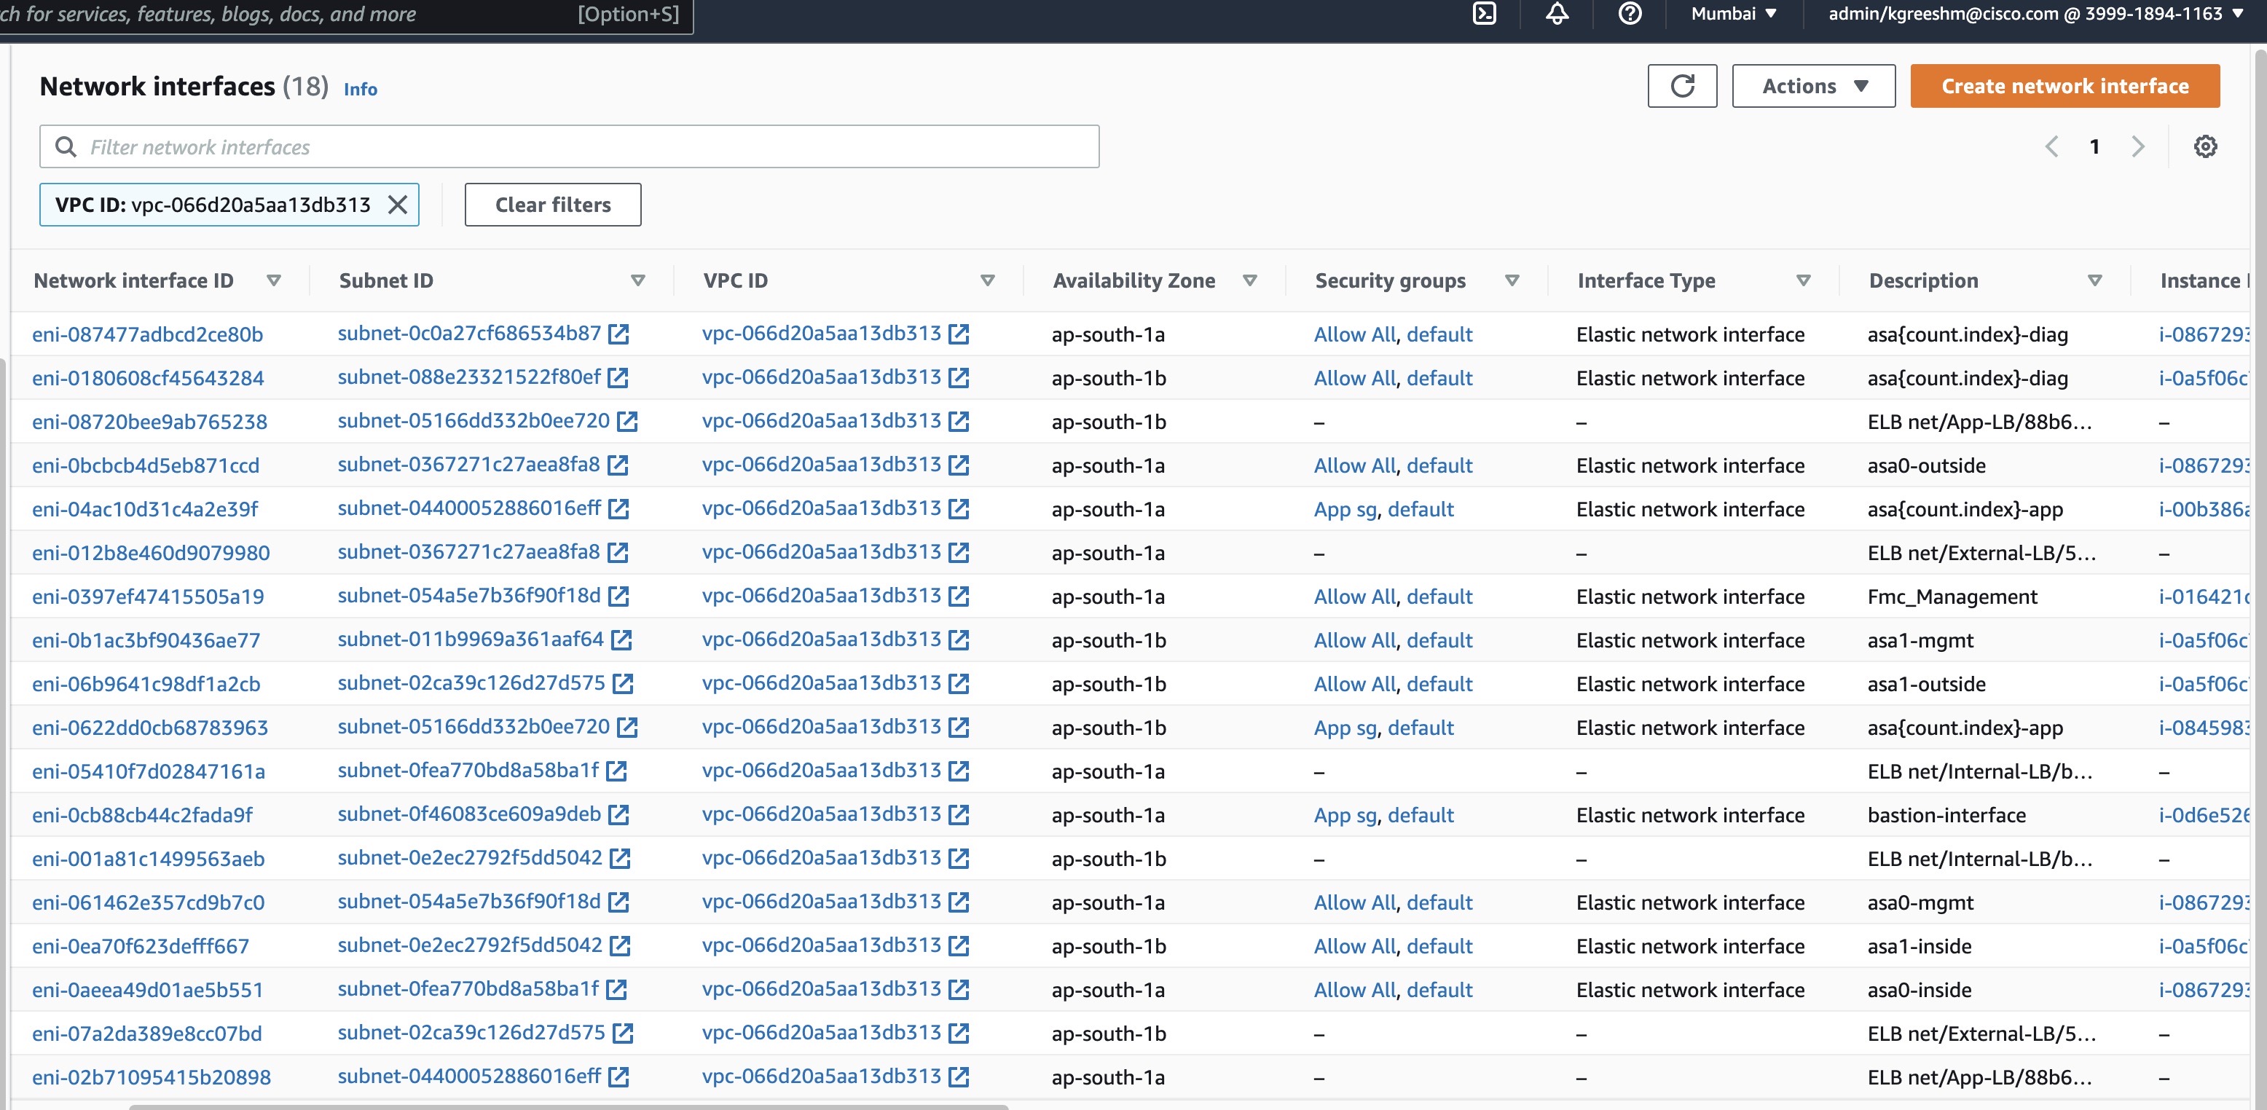The height and width of the screenshot is (1110, 2267).
Task: Open external link icon beside subnet of eni-06b9641c98df1a2cb
Action: (x=623, y=683)
